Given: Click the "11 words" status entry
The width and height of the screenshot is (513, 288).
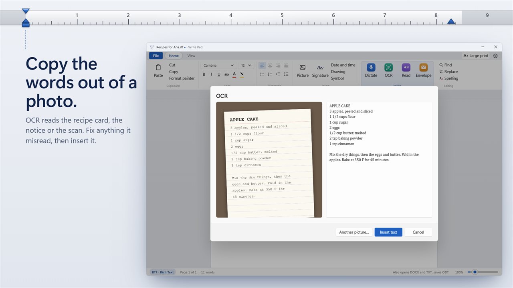Looking at the screenshot, I should tap(208, 272).
